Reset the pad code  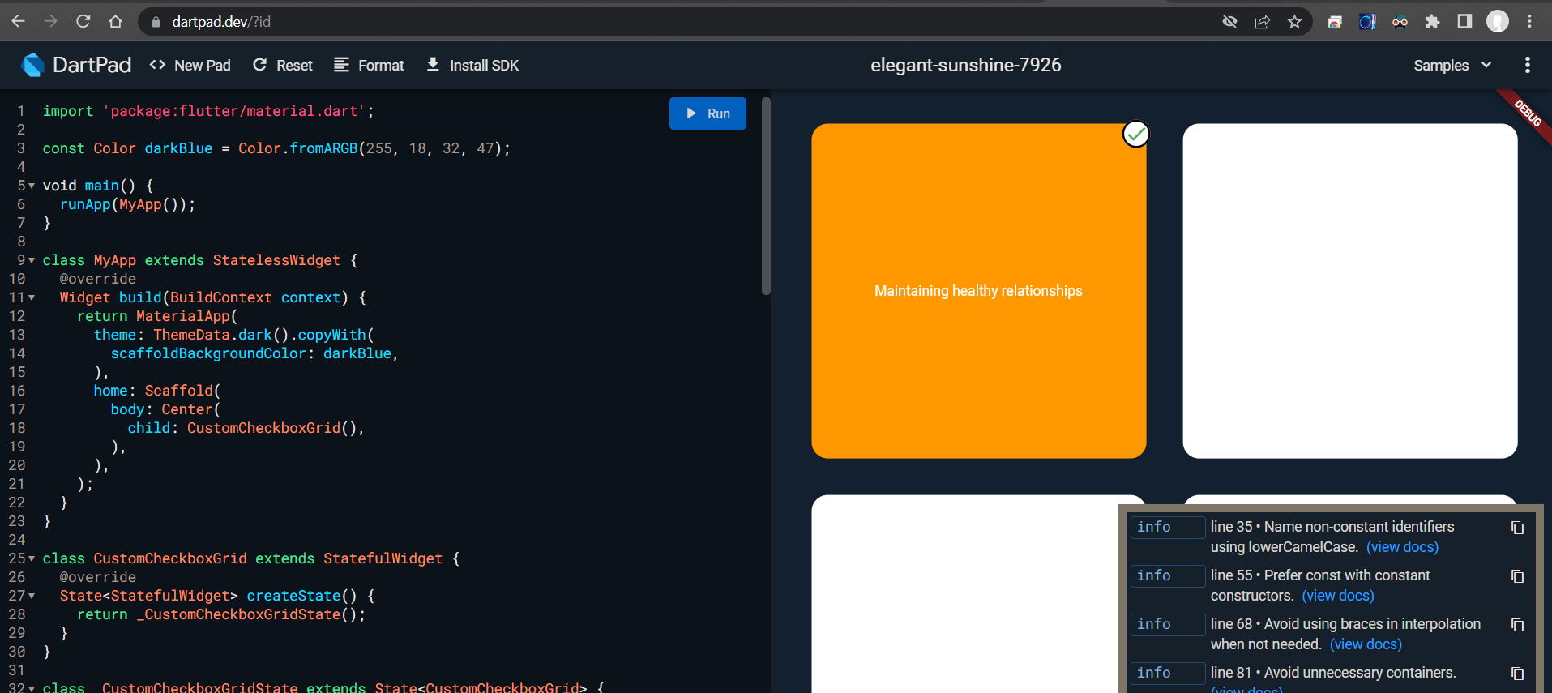pyautogui.click(x=283, y=65)
